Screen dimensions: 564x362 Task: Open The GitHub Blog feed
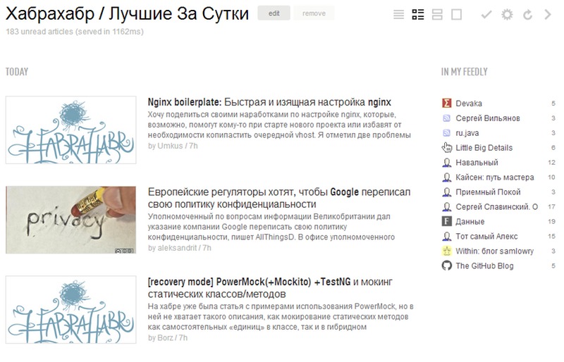point(484,266)
